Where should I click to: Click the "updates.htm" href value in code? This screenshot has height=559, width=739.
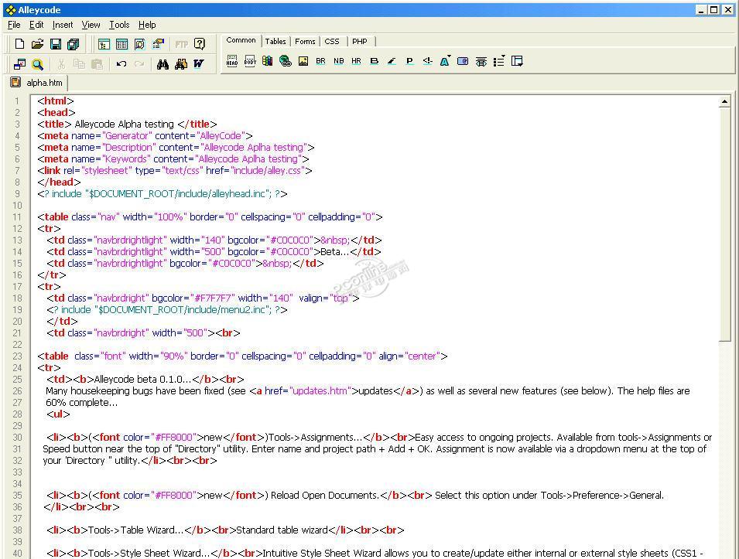pyautogui.click(x=320, y=391)
